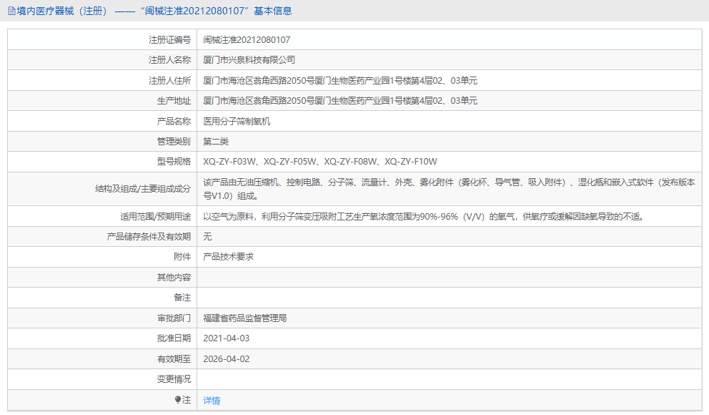Select expiry date 2026-04-02
The height and width of the screenshot is (415, 709).
click(226, 359)
